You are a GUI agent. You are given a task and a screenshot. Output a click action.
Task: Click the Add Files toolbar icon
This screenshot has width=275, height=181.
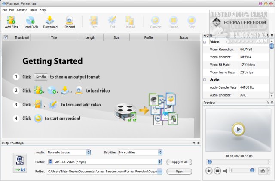(11, 20)
